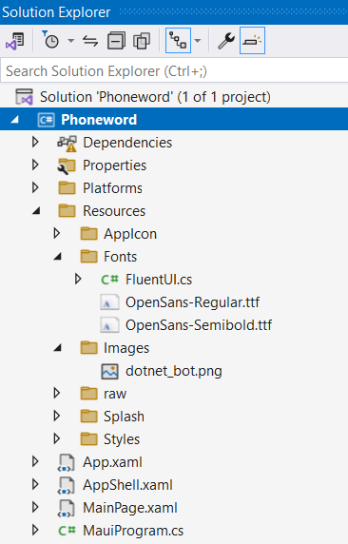
Task: Toggle the nested view tree icon
Action: 178,41
